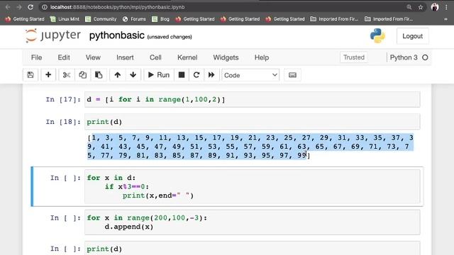454x255 pixels.
Task: Open the Kernel menu
Action: coord(187,57)
